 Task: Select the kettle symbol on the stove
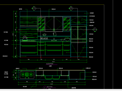25,38
